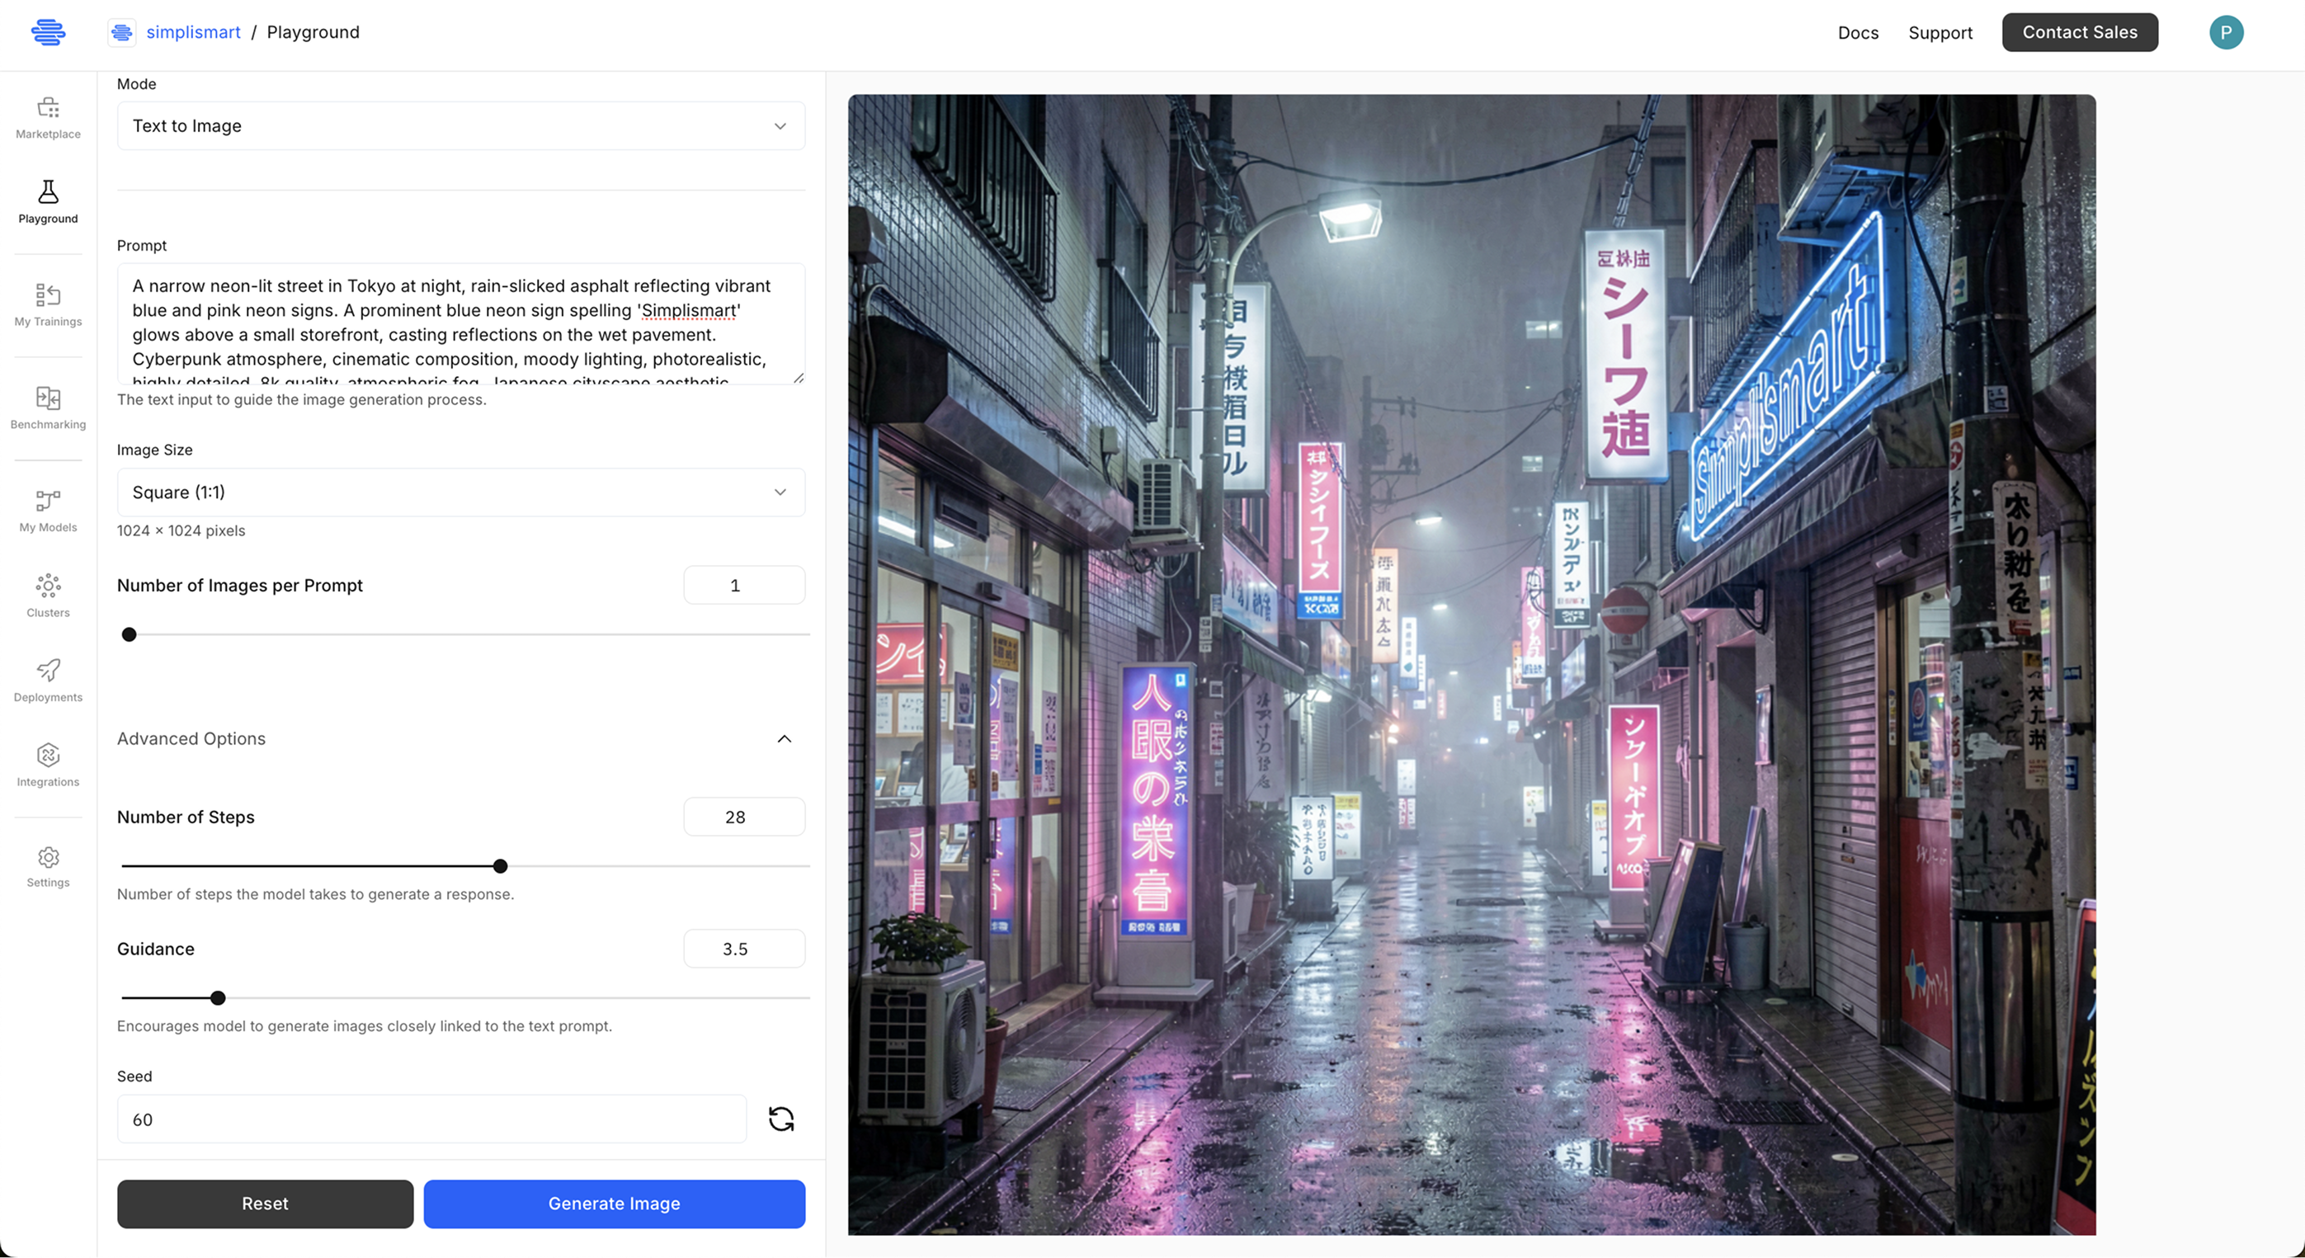This screenshot has width=2305, height=1258.
Task: Click the randomize seed refresh icon
Action: coord(780,1119)
